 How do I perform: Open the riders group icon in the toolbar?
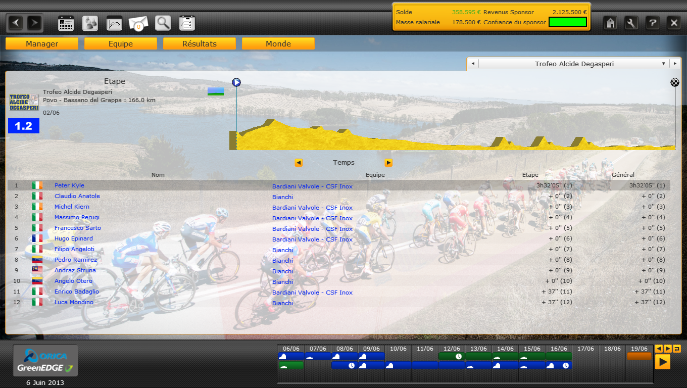coord(90,23)
